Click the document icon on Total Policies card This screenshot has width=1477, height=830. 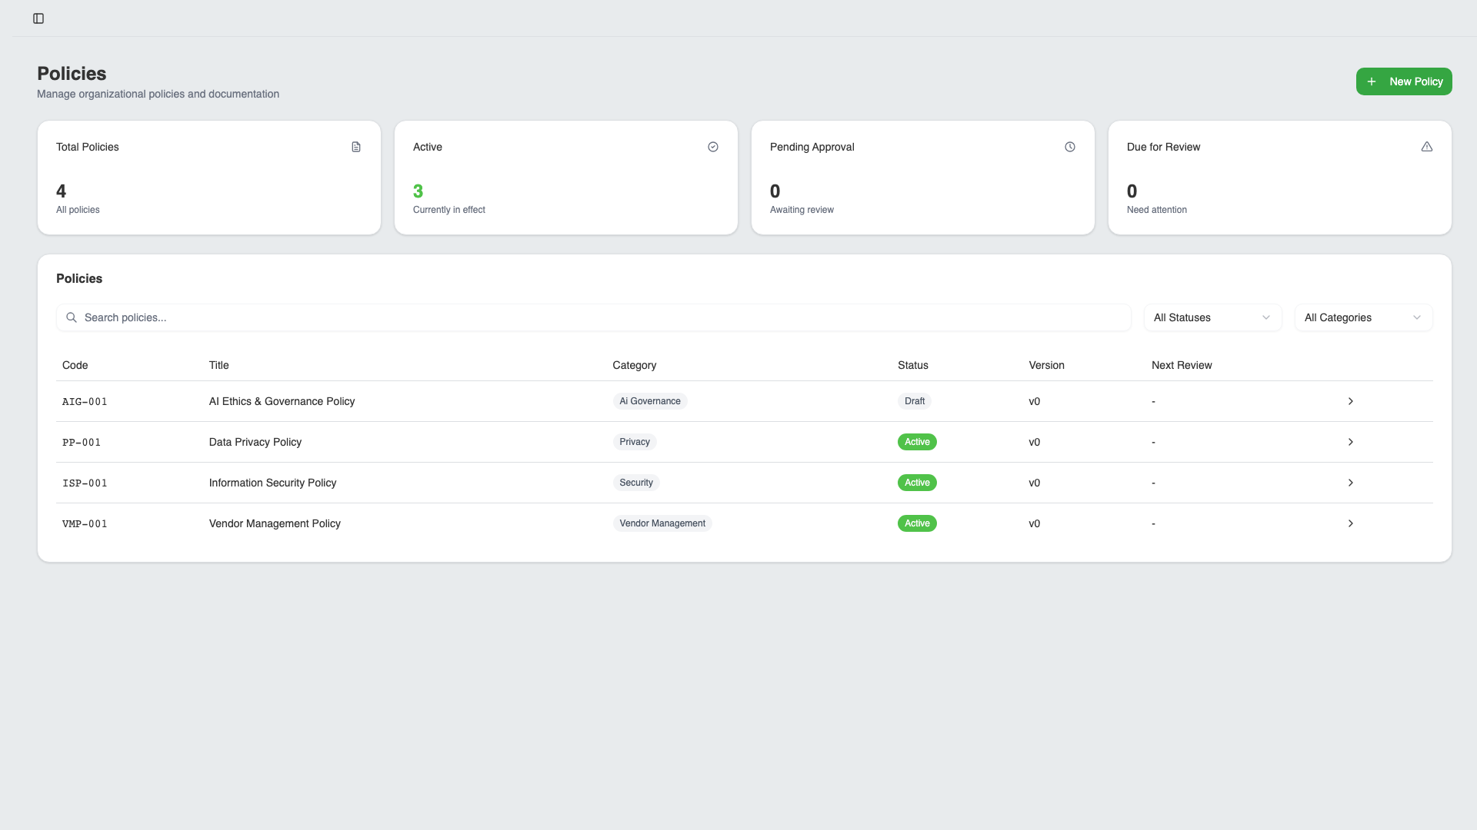[x=355, y=146]
